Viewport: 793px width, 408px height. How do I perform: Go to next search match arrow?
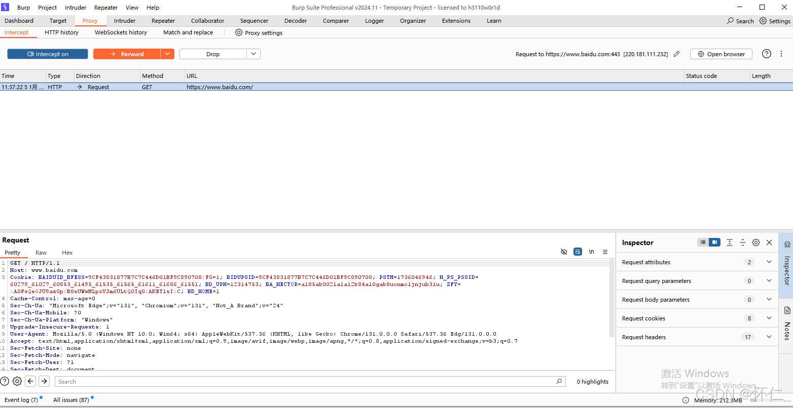pyautogui.click(x=44, y=381)
